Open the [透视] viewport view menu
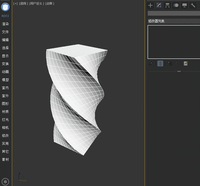Image resolution: width=200 pixels, height=186 pixels. tap(23, 3)
